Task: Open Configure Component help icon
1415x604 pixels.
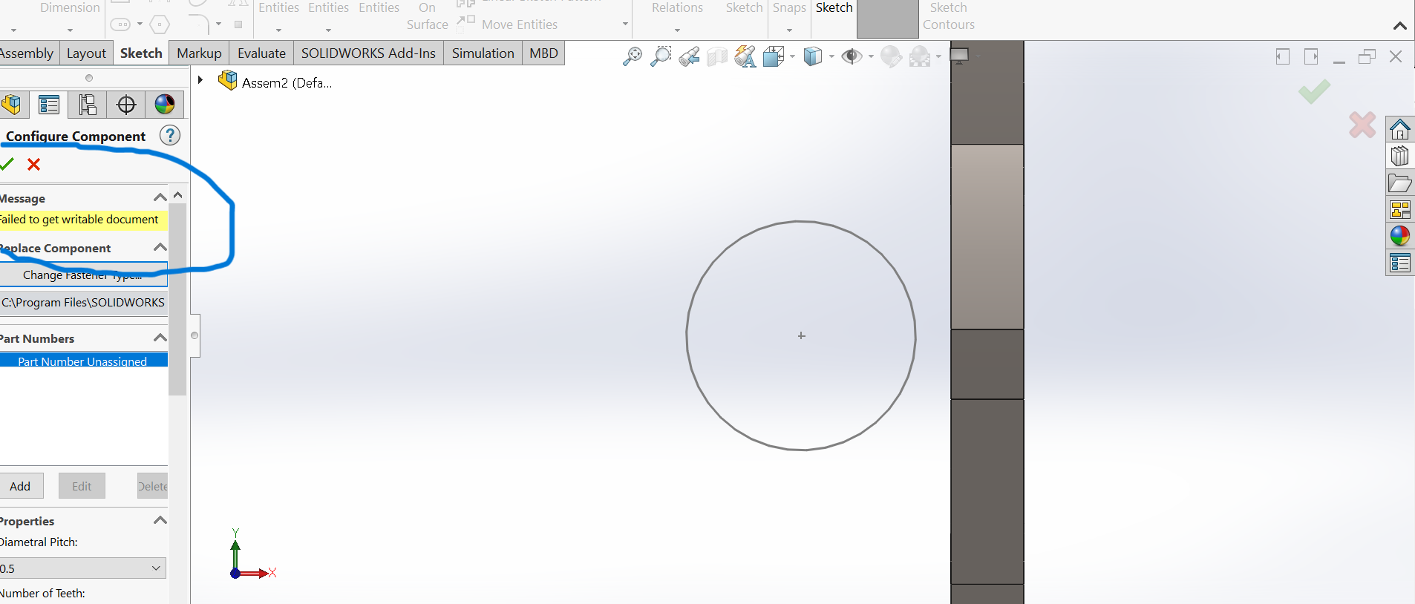Action: click(170, 135)
